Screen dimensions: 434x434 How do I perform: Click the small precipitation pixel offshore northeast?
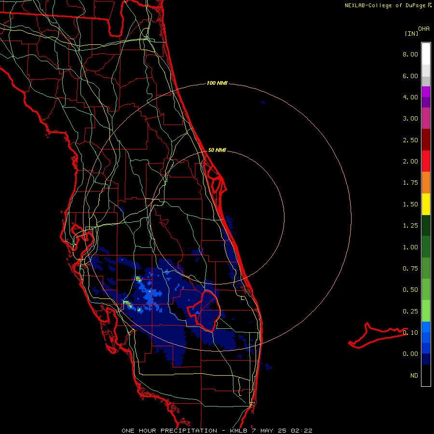[x=263, y=102]
